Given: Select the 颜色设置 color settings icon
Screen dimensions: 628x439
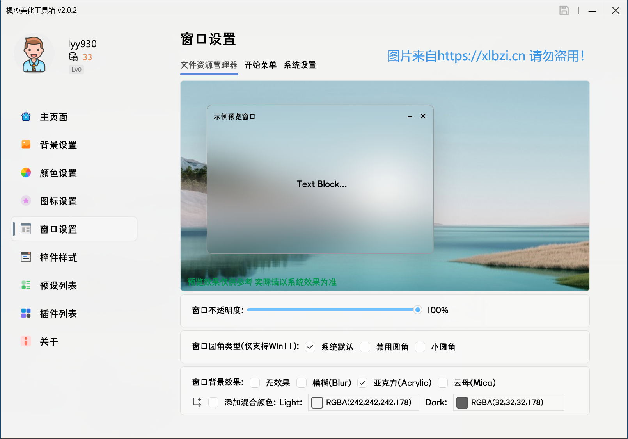Looking at the screenshot, I should [x=26, y=173].
